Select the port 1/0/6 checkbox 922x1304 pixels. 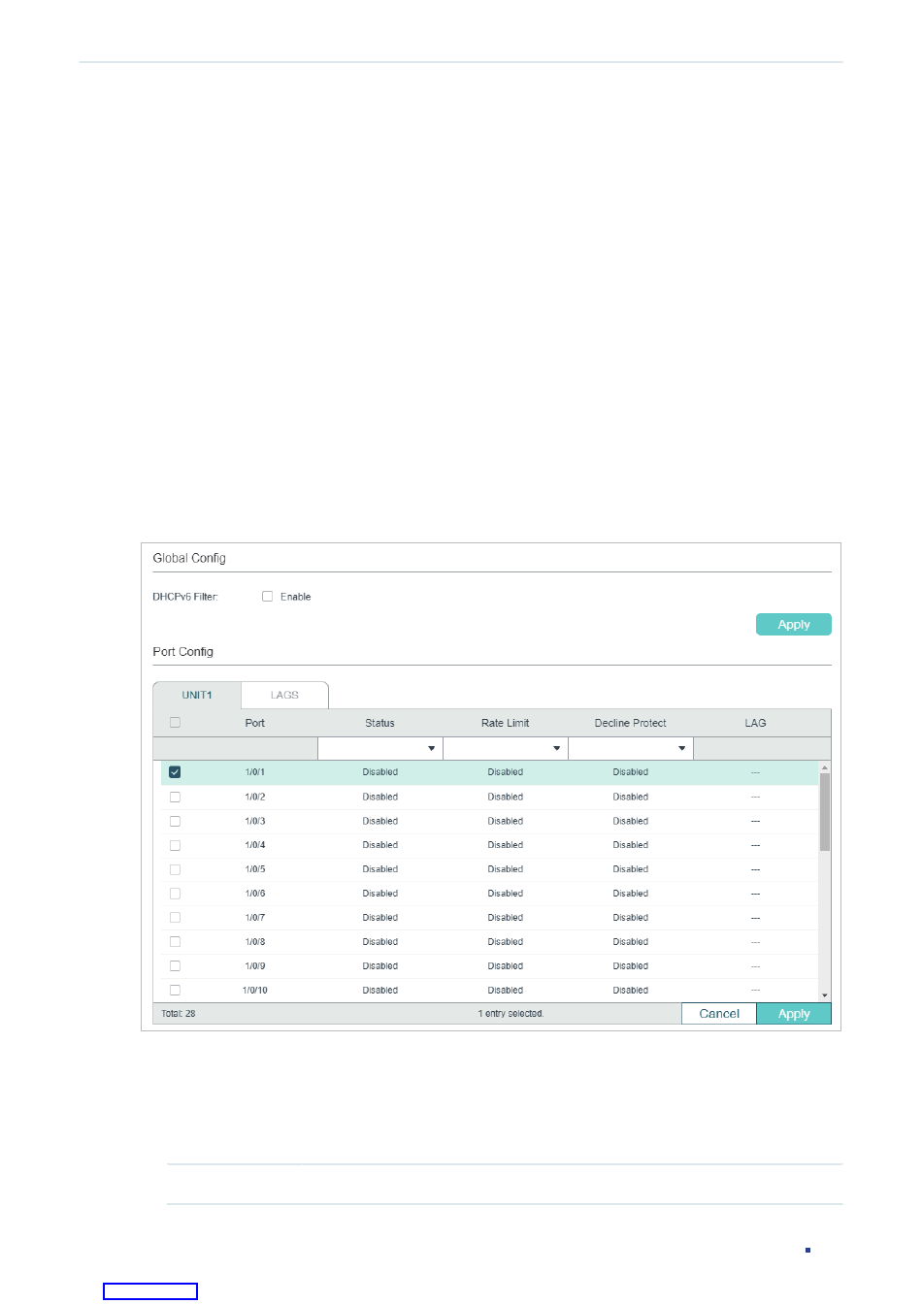[175, 894]
